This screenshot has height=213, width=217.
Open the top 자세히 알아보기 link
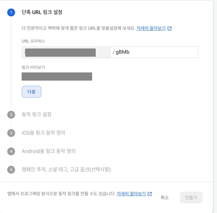pos(151,28)
